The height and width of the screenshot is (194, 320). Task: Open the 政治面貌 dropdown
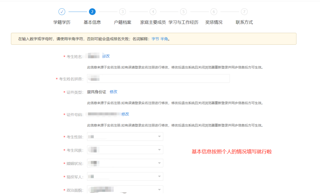tap(125, 190)
